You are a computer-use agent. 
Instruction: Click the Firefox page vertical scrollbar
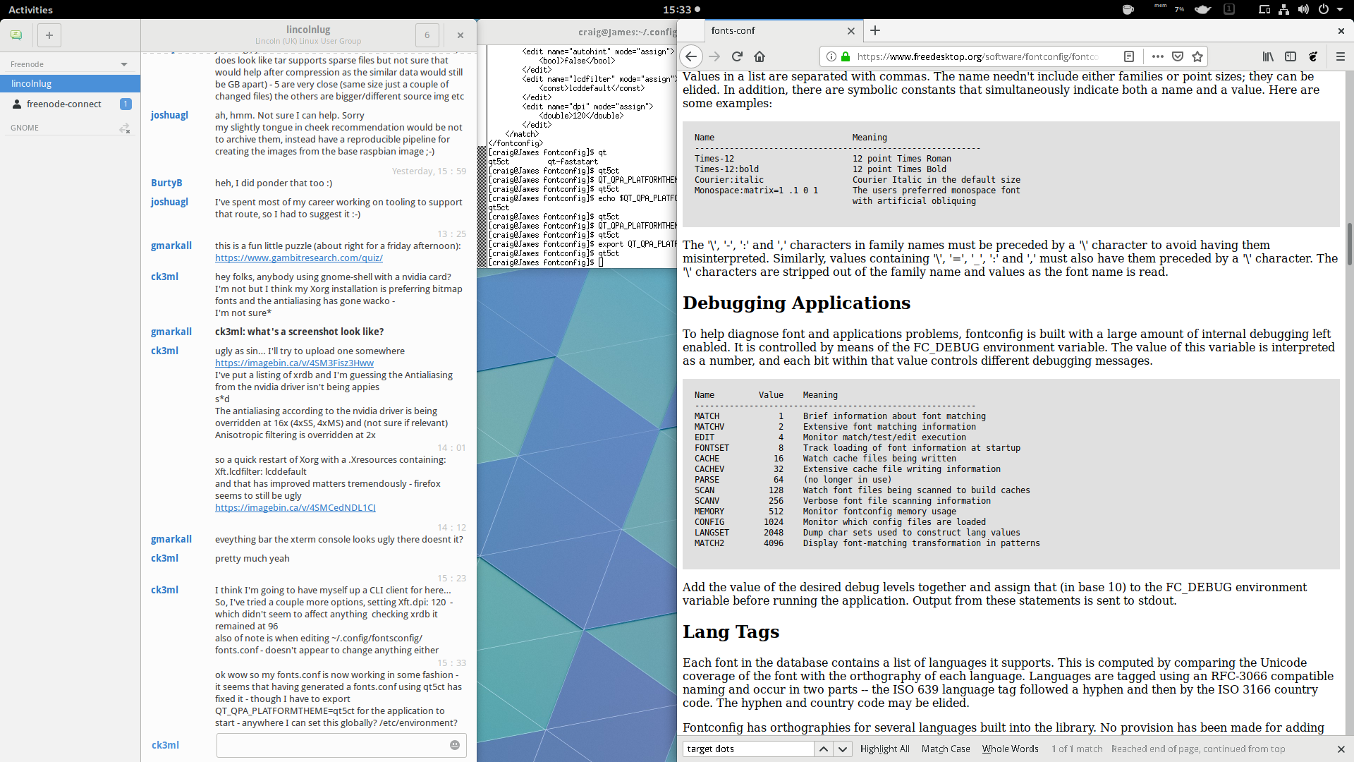coord(1350,243)
